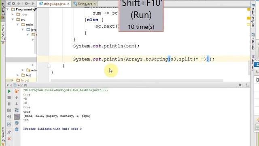Screen dimensions: 259x146
Task: Click the '[mama, mila, papiny...' output line
Action: coord(57,116)
